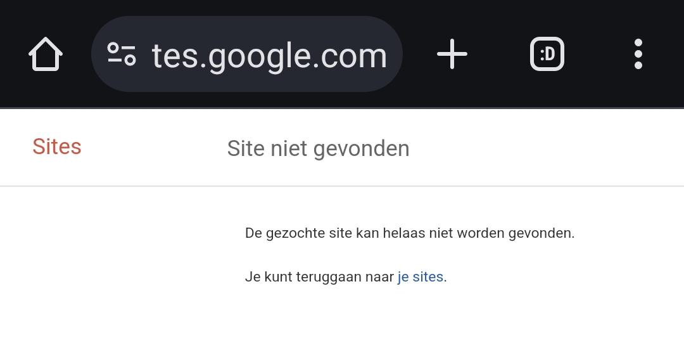
Task: Tap the browser Home icon
Action: pos(46,54)
